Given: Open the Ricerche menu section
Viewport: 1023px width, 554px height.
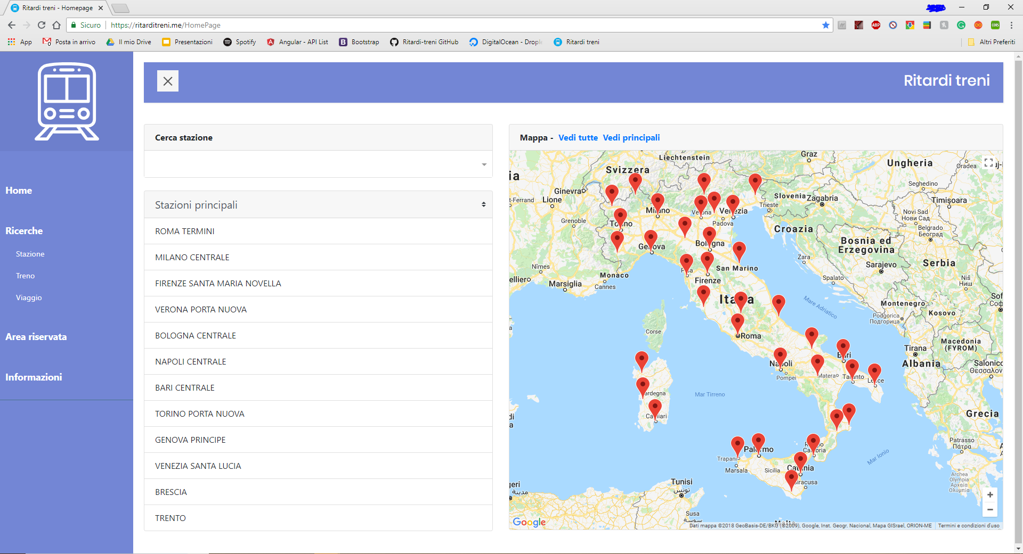Looking at the screenshot, I should click(x=24, y=231).
